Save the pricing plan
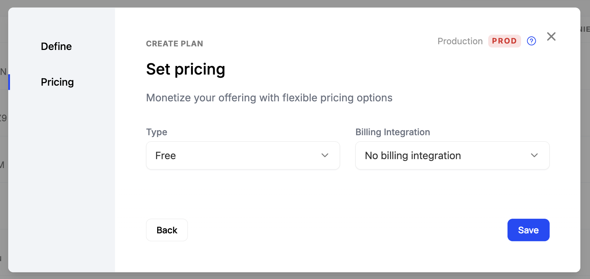 pyautogui.click(x=528, y=230)
